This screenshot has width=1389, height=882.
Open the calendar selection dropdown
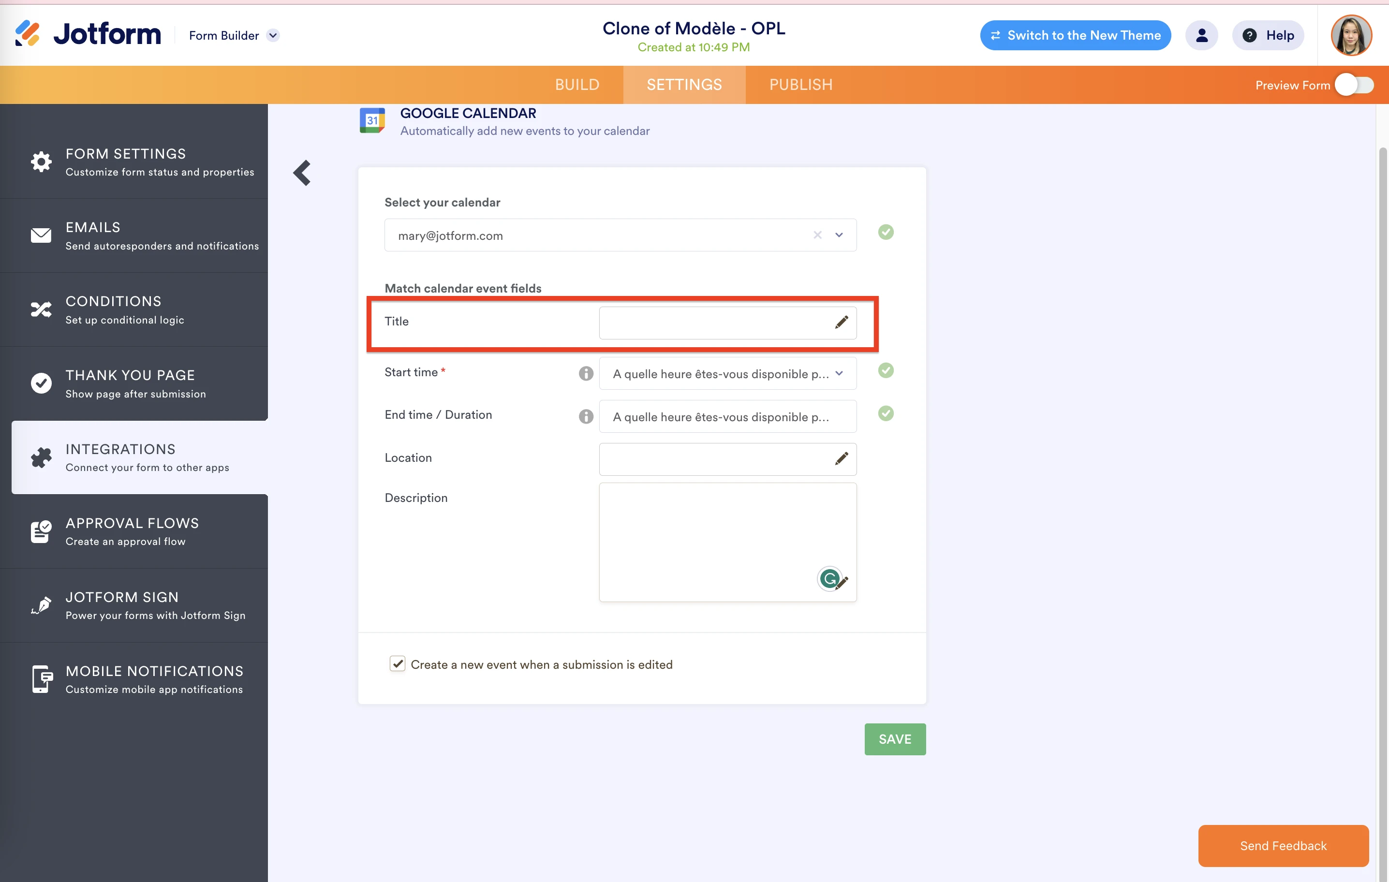839,235
